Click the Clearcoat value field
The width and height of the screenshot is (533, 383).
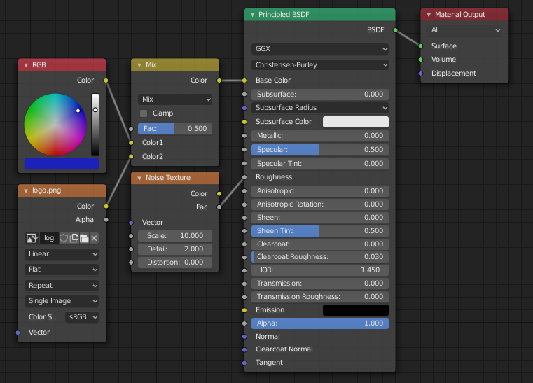tap(320, 244)
